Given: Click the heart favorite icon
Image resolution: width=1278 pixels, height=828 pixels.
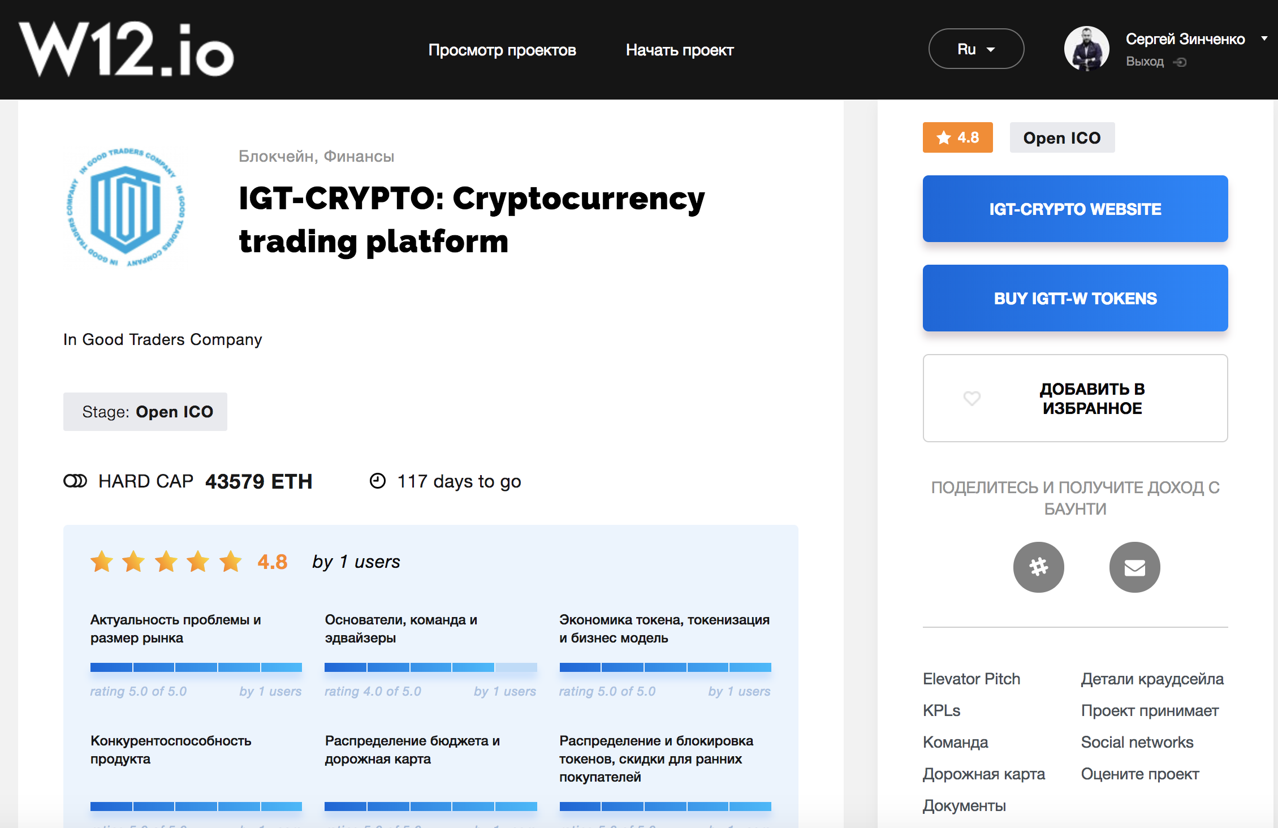Looking at the screenshot, I should (x=972, y=398).
